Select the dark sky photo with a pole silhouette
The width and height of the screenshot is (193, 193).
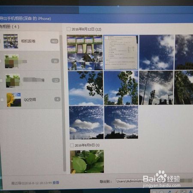(x=156, y=87)
